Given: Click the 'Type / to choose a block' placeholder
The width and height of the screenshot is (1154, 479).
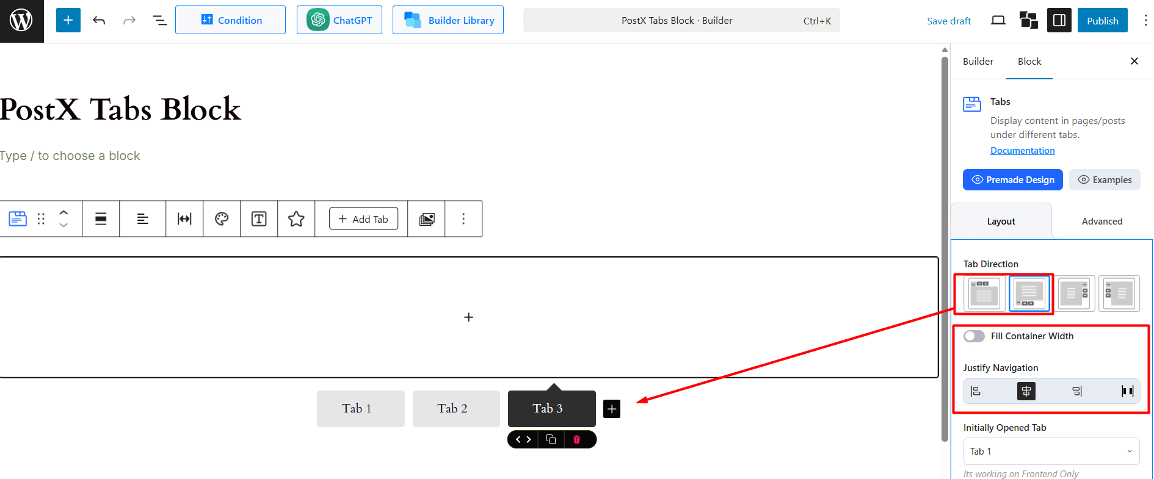Looking at the screenshot, I should 70,156.
